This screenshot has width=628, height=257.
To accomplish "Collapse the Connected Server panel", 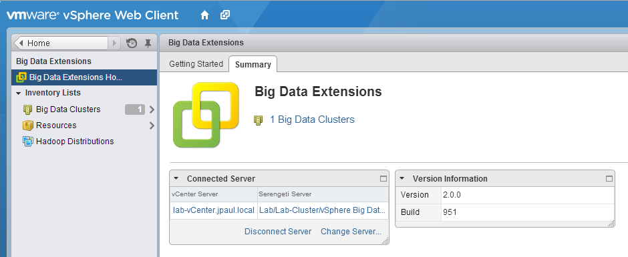I will point(176,178).
